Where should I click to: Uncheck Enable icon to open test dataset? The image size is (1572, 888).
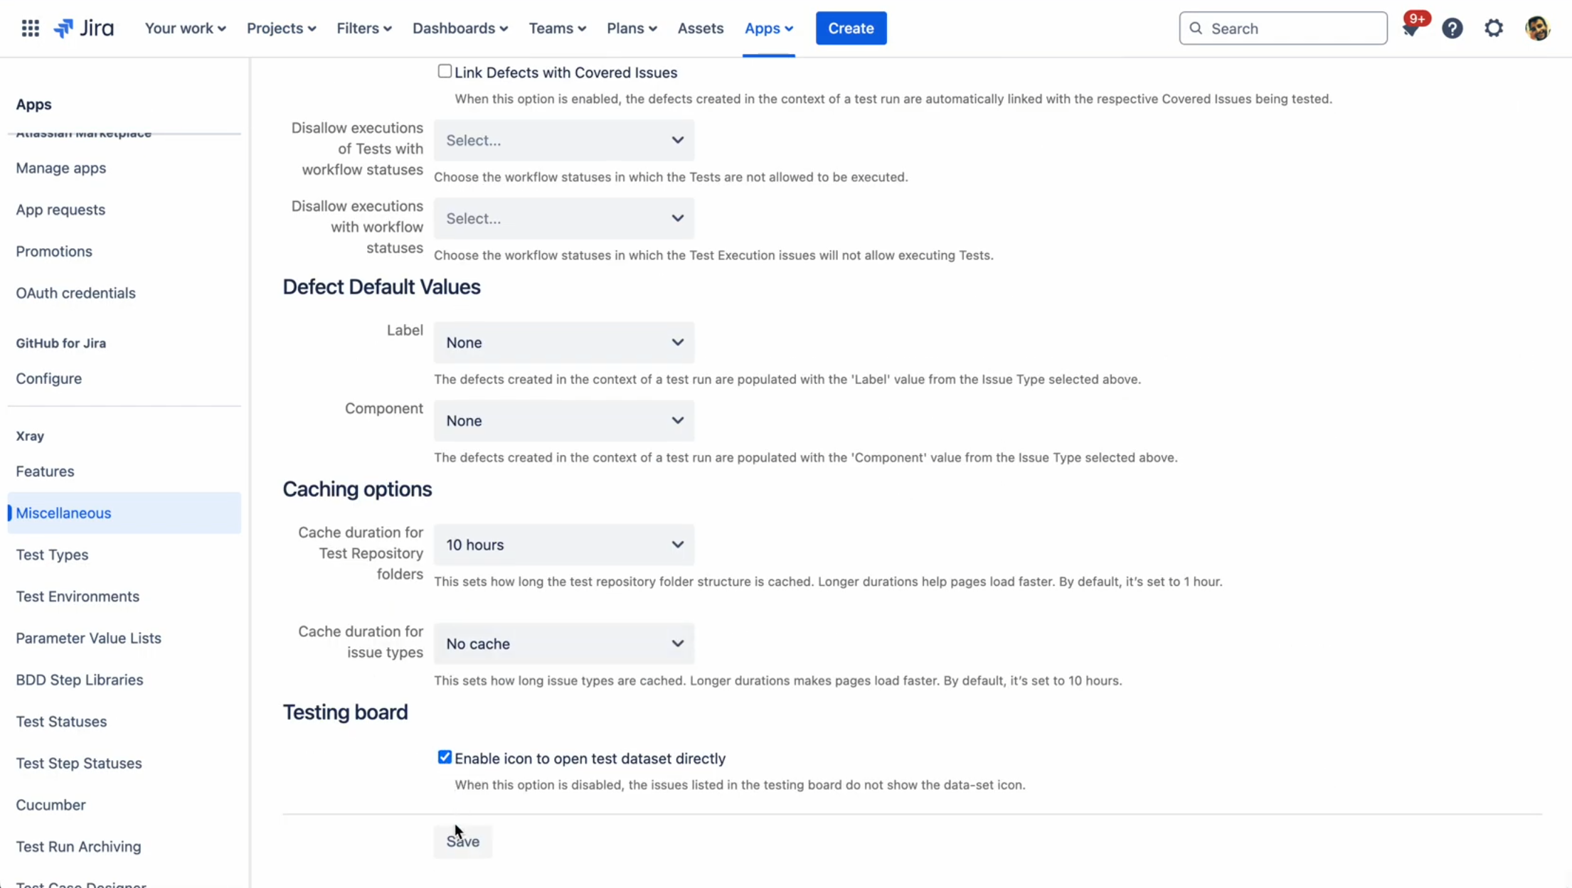pyautogui.click(x=445, y=757)
